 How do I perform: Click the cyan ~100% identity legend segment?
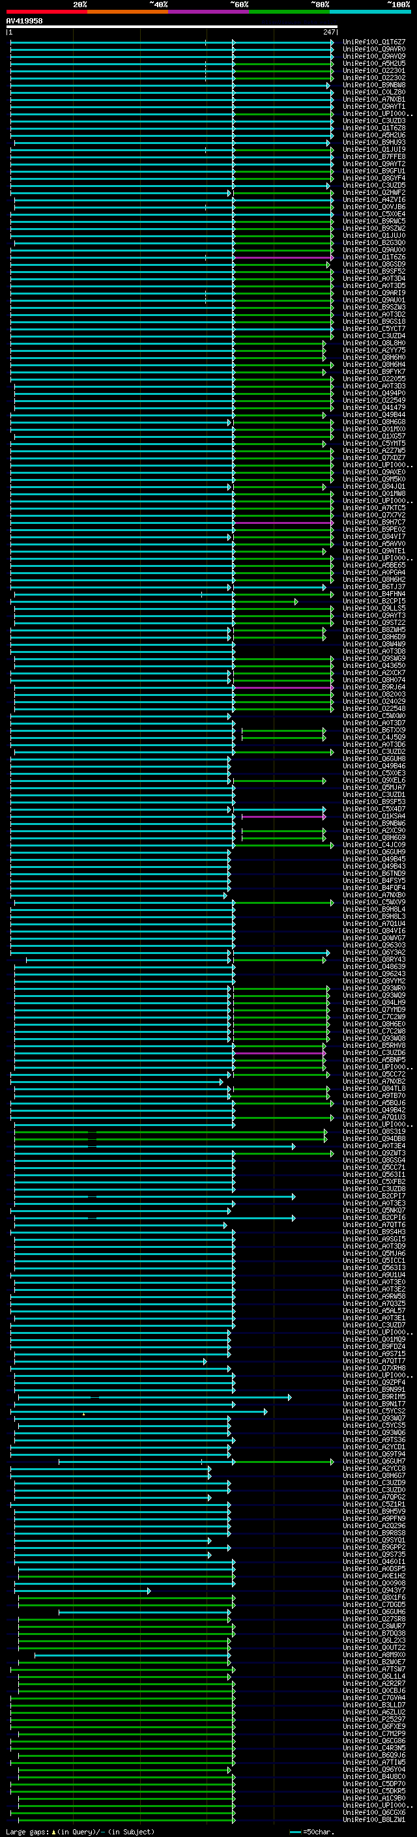(370, 12)
